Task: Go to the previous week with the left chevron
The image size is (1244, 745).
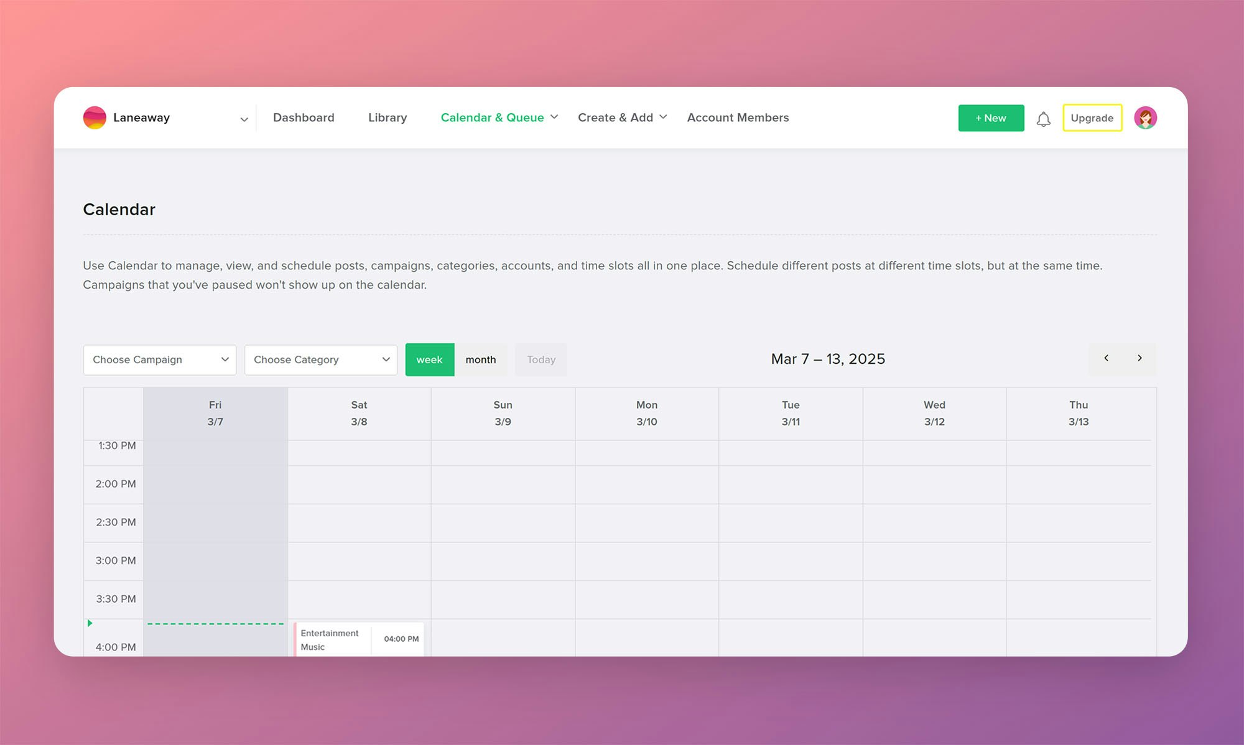Action: (x=1107, y=358)
